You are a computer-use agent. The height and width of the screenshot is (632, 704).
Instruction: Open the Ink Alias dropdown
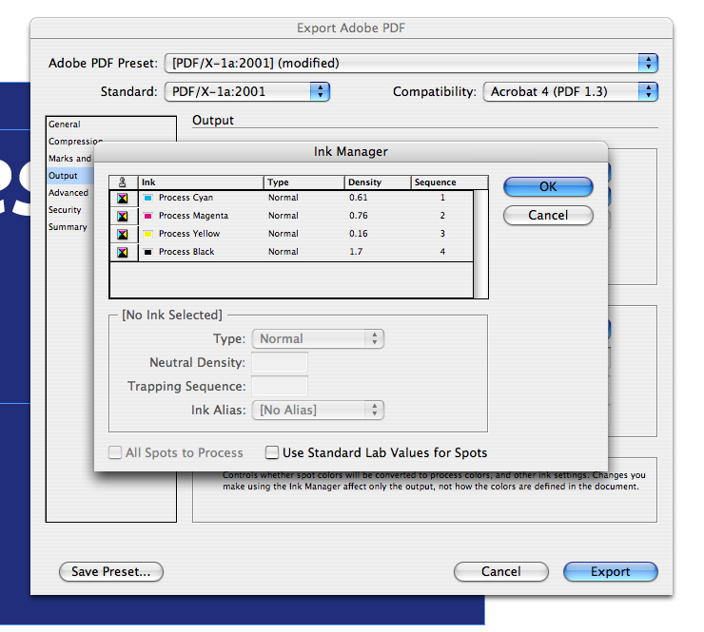tap(318, 410)
